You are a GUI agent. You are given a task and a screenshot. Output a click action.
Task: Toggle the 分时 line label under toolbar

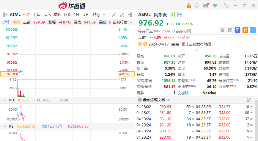click(6, 22)
